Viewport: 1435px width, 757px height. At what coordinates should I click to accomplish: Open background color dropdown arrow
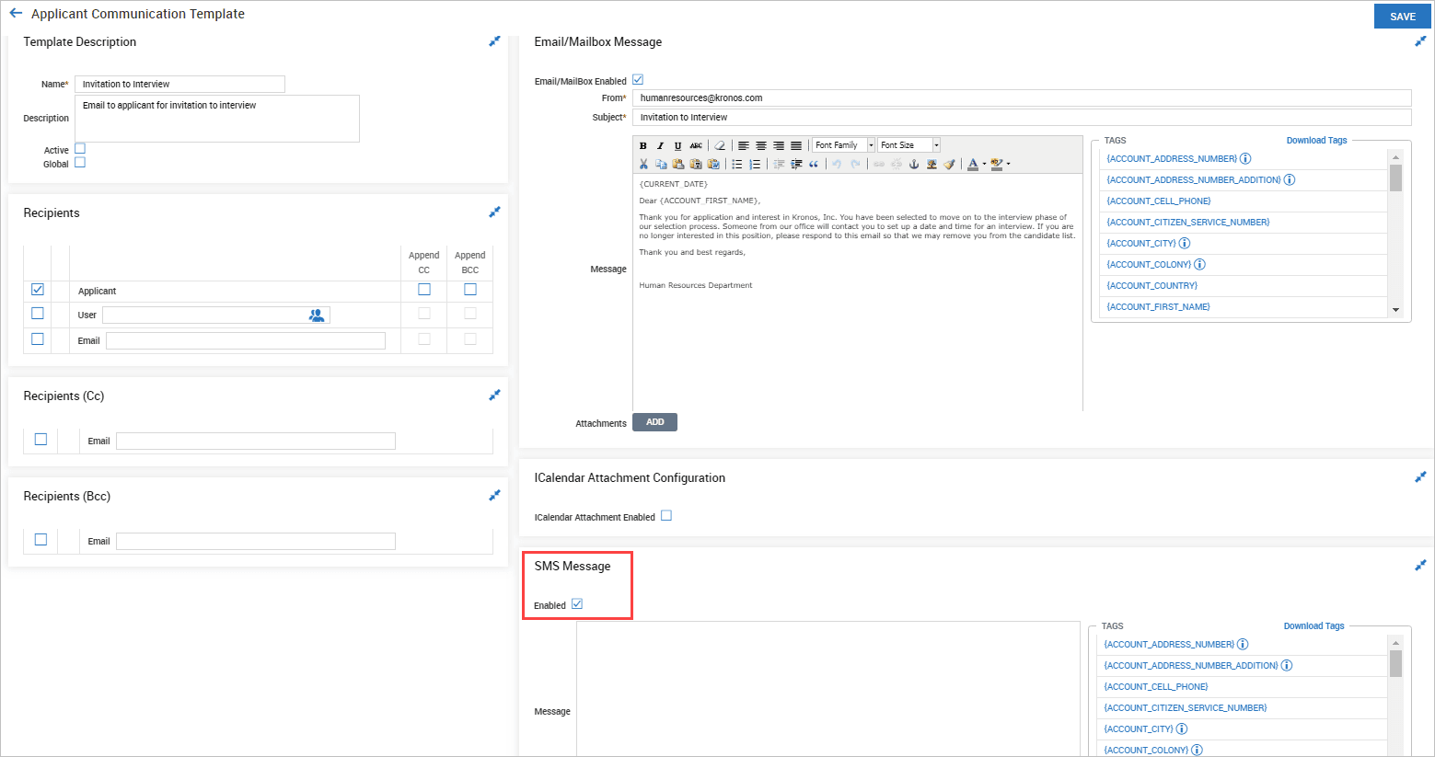[1008, 164]
